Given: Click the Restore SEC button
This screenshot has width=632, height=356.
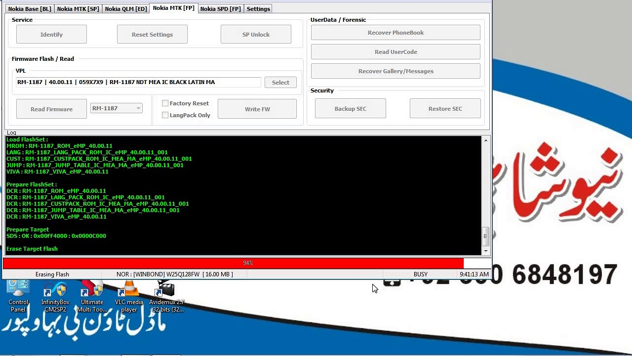Looking at the screenshot, I should coord(445,109).
